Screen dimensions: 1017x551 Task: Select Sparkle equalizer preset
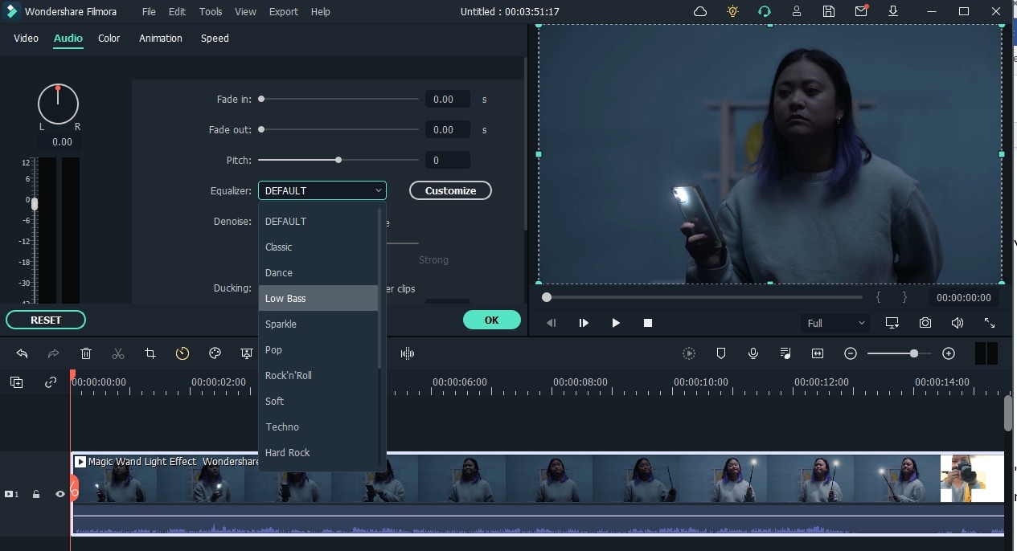(x=318, y=324)
